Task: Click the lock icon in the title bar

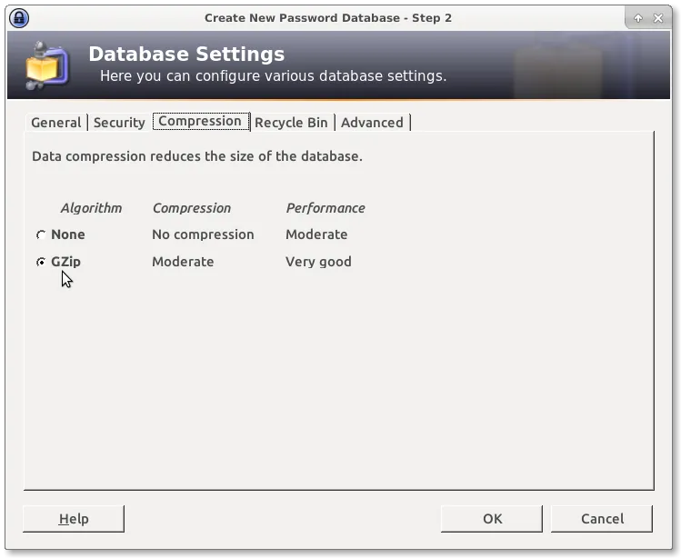Action: point(18,17)
